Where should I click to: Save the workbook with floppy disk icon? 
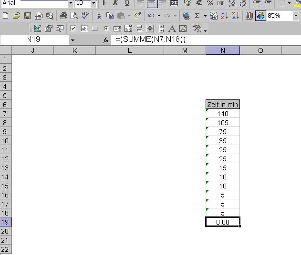(28, 16)
